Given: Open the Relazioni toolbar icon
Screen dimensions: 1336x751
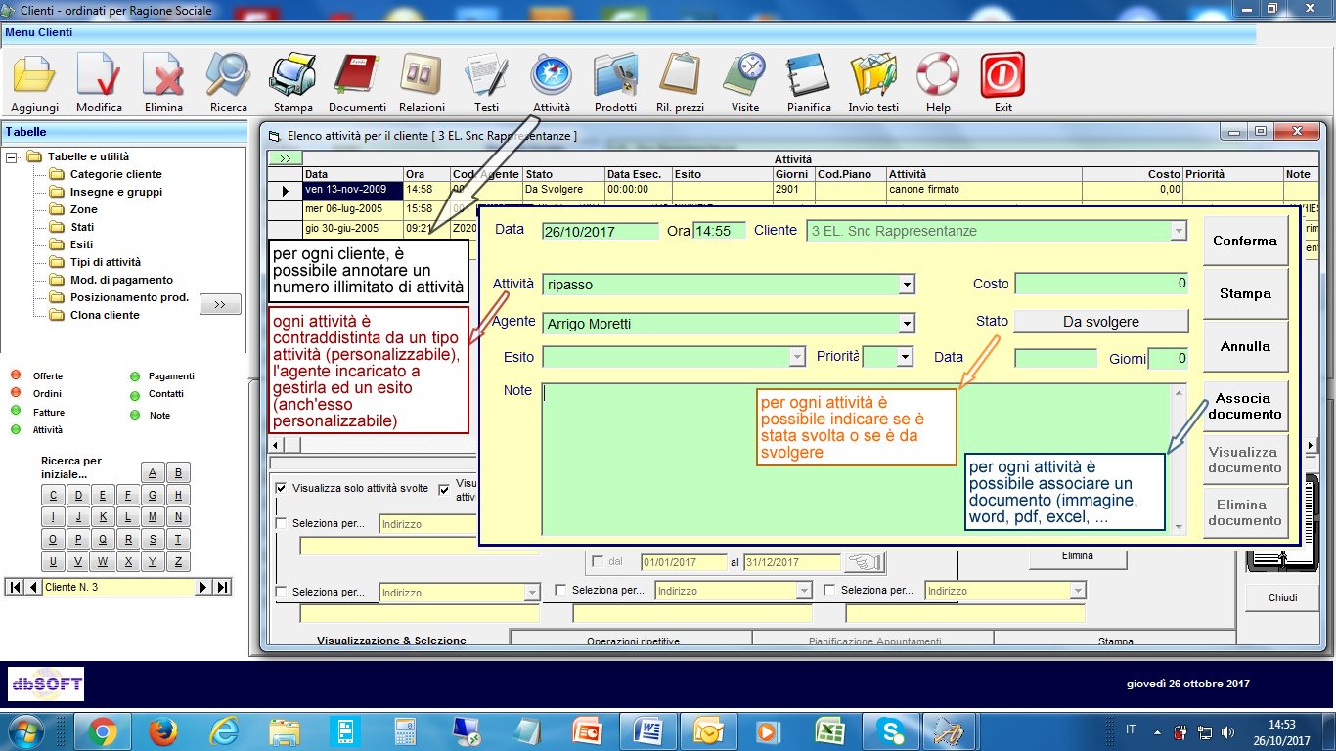Looking at the screenshot, I should pos(422,84).
